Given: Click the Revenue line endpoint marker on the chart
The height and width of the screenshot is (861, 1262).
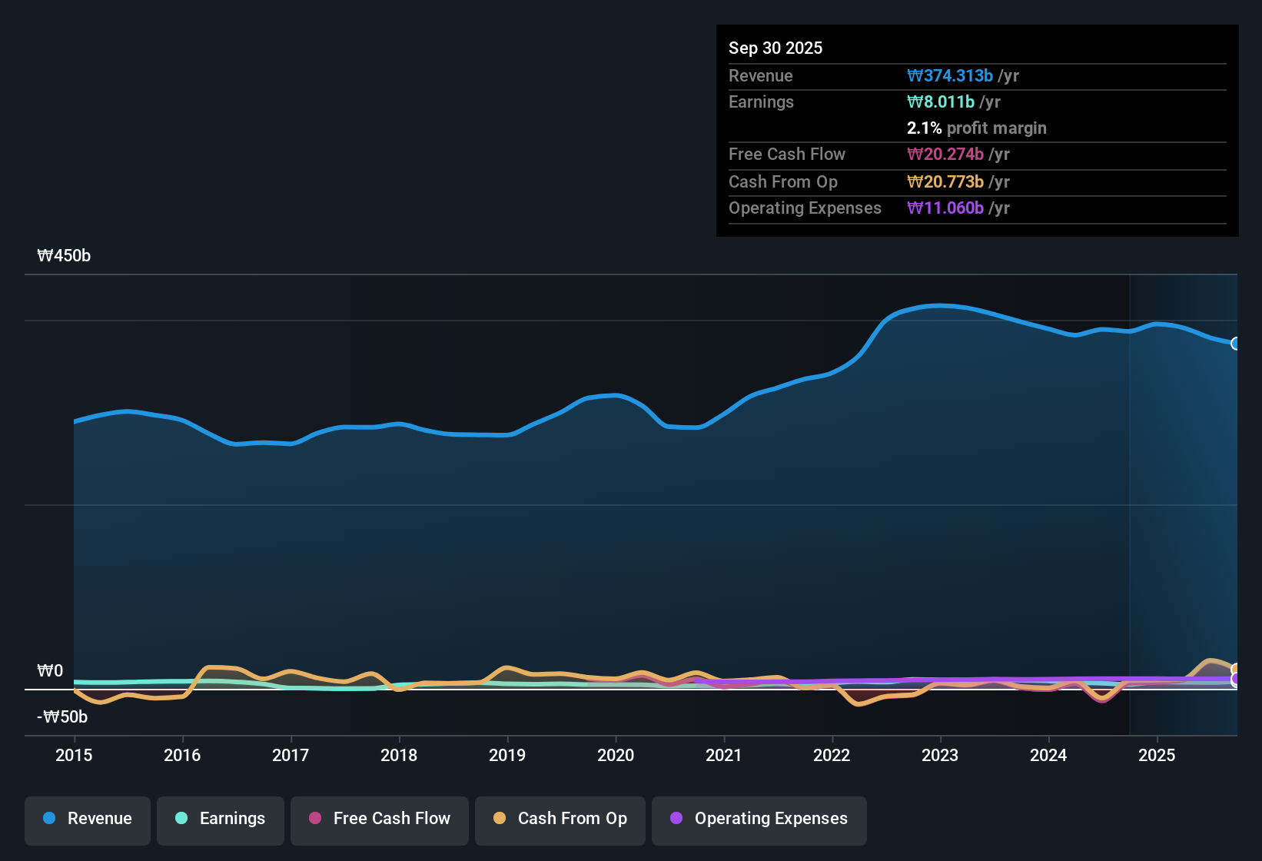Looking at the screenshot, I should coord(1236,344).
